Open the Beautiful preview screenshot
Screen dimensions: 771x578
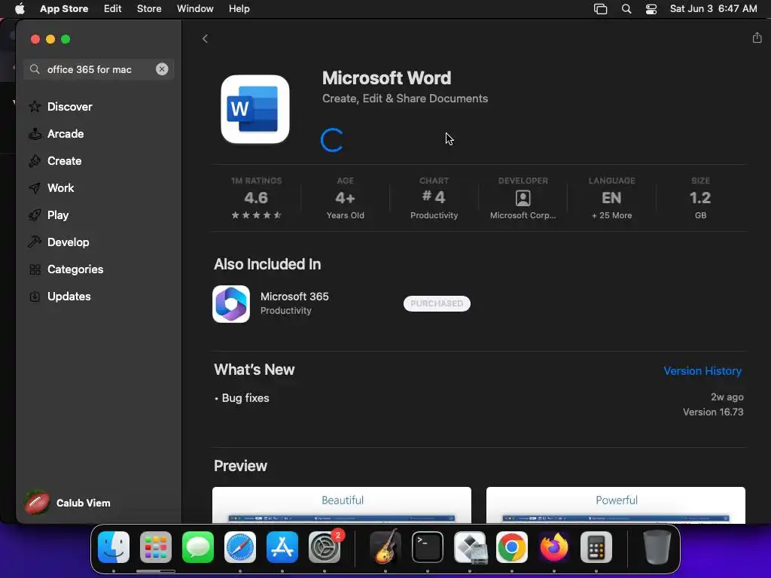coord(342,505)
